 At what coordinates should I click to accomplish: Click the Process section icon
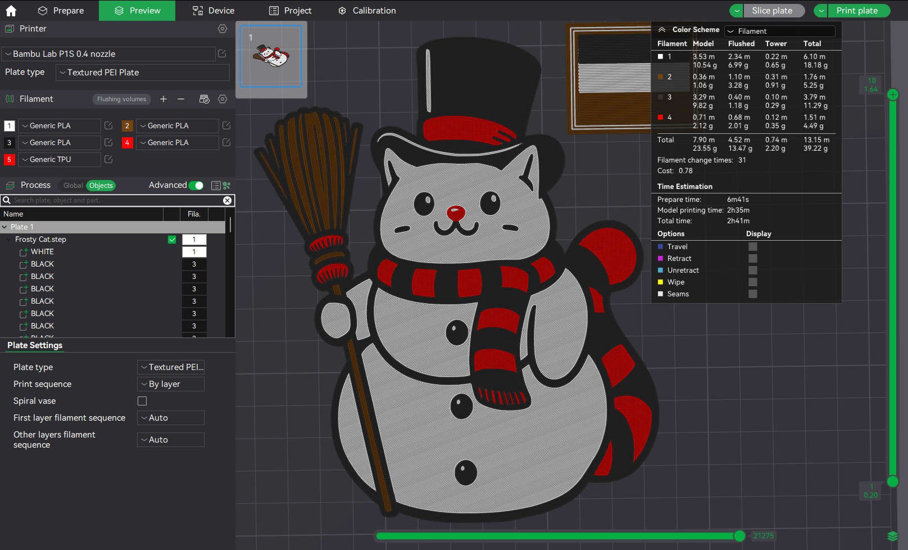pos(10,186)
